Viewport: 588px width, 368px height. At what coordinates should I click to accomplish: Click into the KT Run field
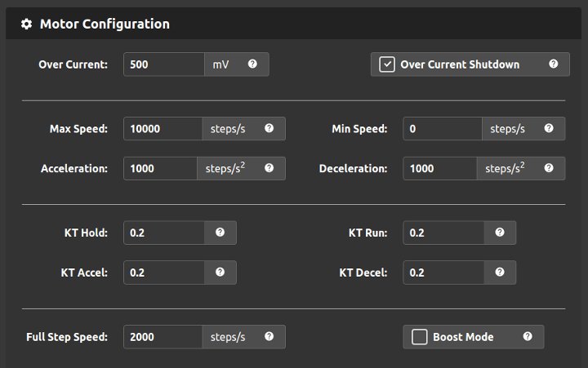[x=443, y=233]
